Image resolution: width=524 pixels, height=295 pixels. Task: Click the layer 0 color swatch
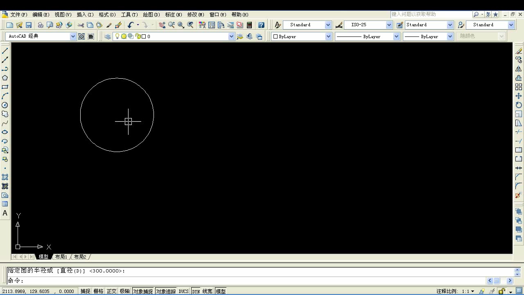[144, 36]
